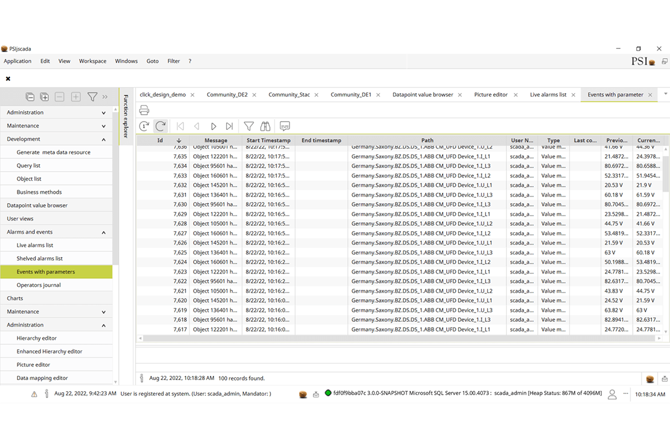670x447 pixels.
Task: Click the PSI logo in top right
Action: click(643, 62)
